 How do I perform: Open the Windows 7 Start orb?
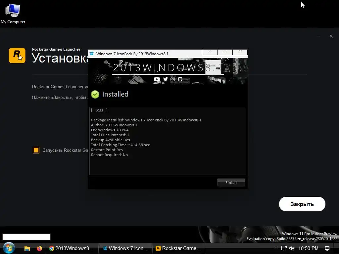click(9, 248)
